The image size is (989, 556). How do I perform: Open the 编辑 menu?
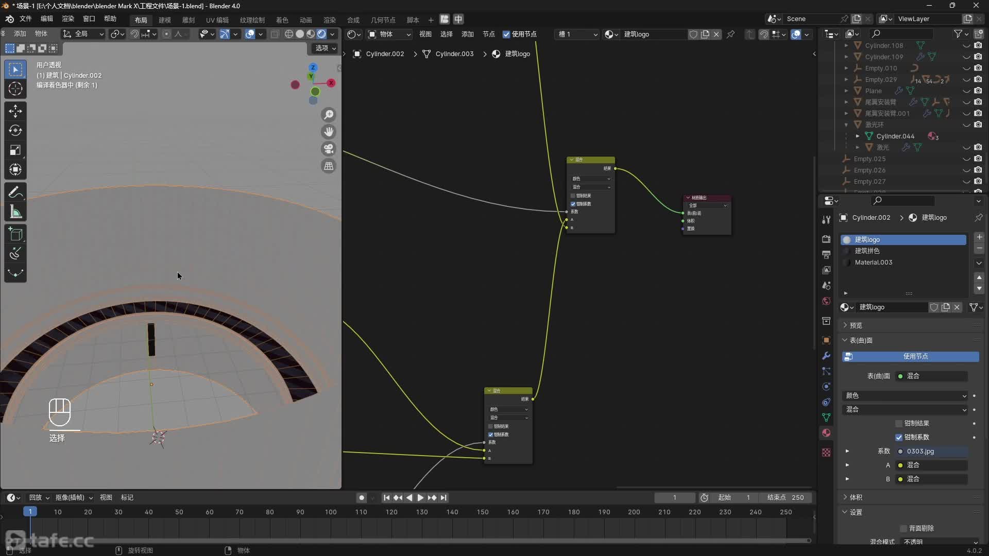[x=47, y=19]
